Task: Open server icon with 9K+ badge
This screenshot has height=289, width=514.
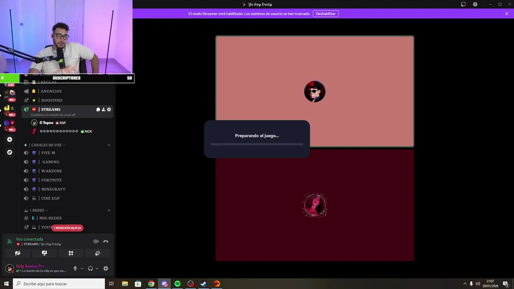Action: (x=10, y=125)
